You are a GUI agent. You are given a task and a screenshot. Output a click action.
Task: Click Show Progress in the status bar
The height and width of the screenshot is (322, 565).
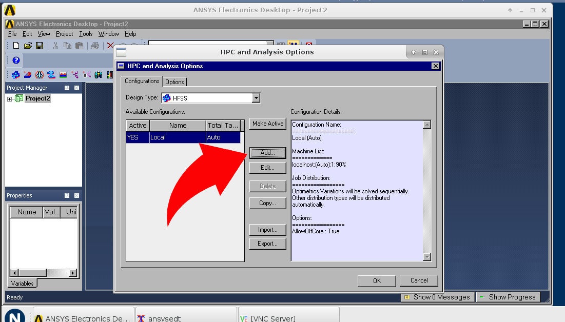click(x=509, y=297)
